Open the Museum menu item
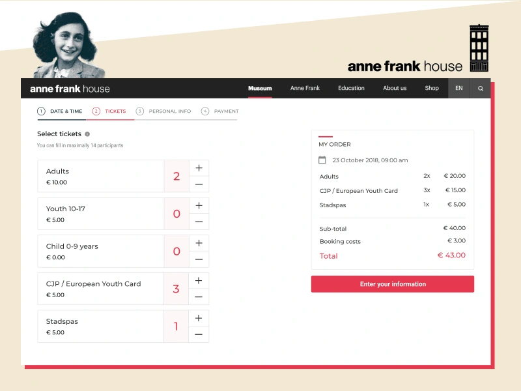 click(260, 89)
